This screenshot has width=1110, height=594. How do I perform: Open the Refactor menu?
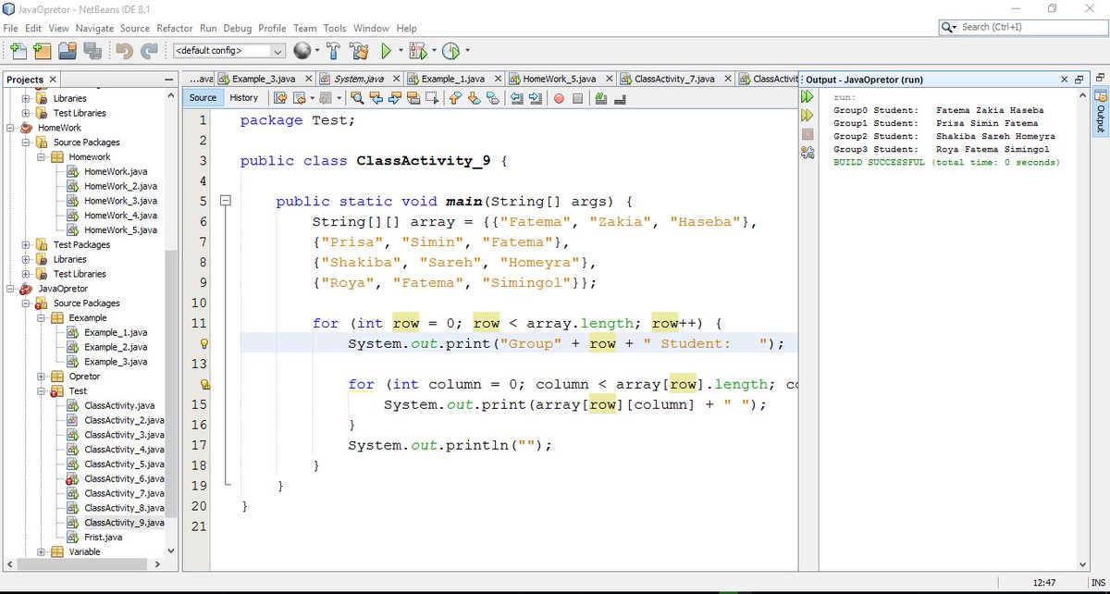pyautogui.click(x=175, y=29)
